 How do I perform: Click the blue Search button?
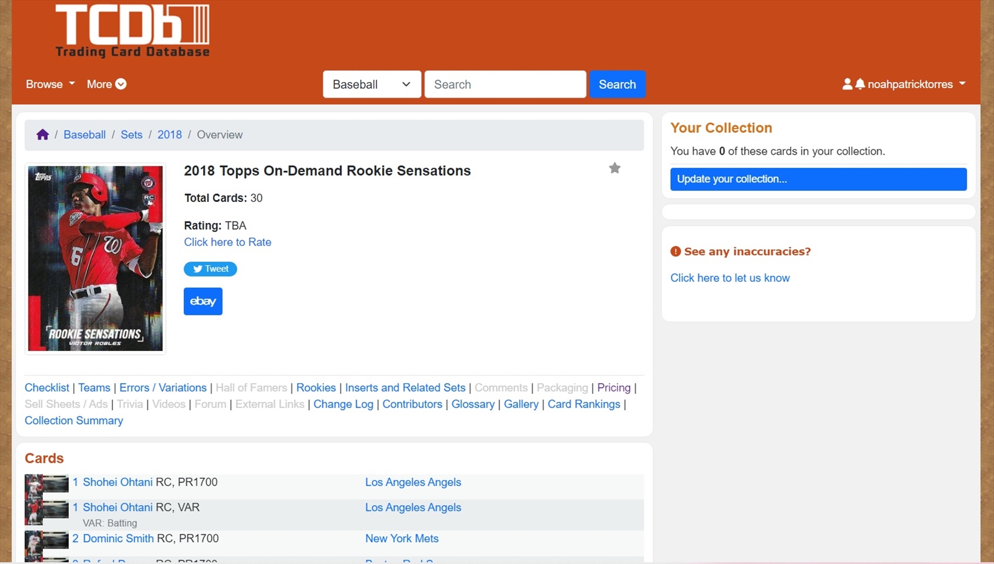[x=617, y=84]
